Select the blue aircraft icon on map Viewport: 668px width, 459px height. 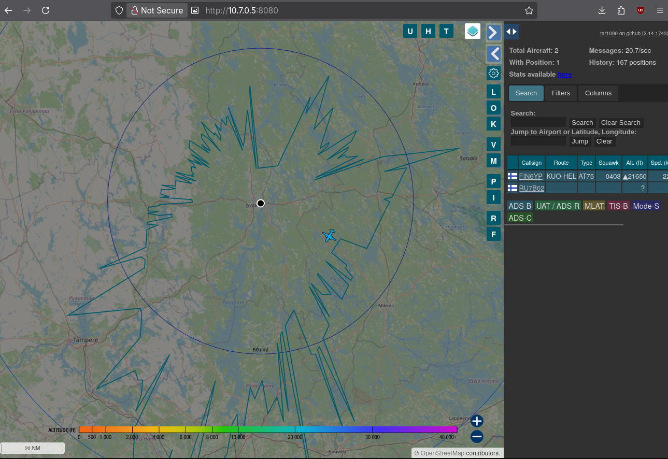coord(329,236)
